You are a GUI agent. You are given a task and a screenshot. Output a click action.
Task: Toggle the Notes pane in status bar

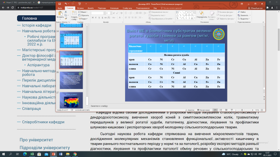pyautogui.click(x=189, y=110)
